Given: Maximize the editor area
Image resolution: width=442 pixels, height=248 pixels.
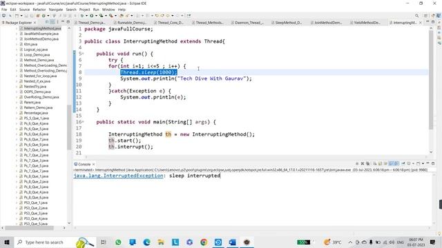Looking at the screenshot, I should coord(433,21).
